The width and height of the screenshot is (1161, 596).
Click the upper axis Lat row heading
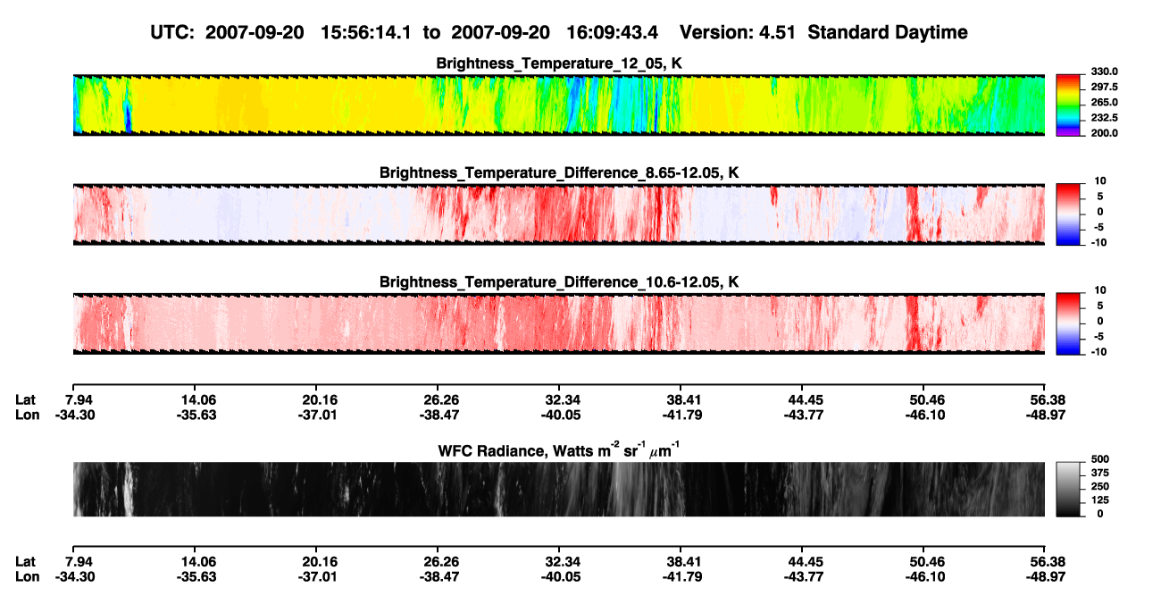25,399
